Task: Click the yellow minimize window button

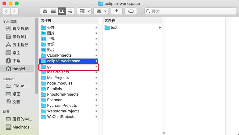Action: pyautogui.click(x=11, y=3)
